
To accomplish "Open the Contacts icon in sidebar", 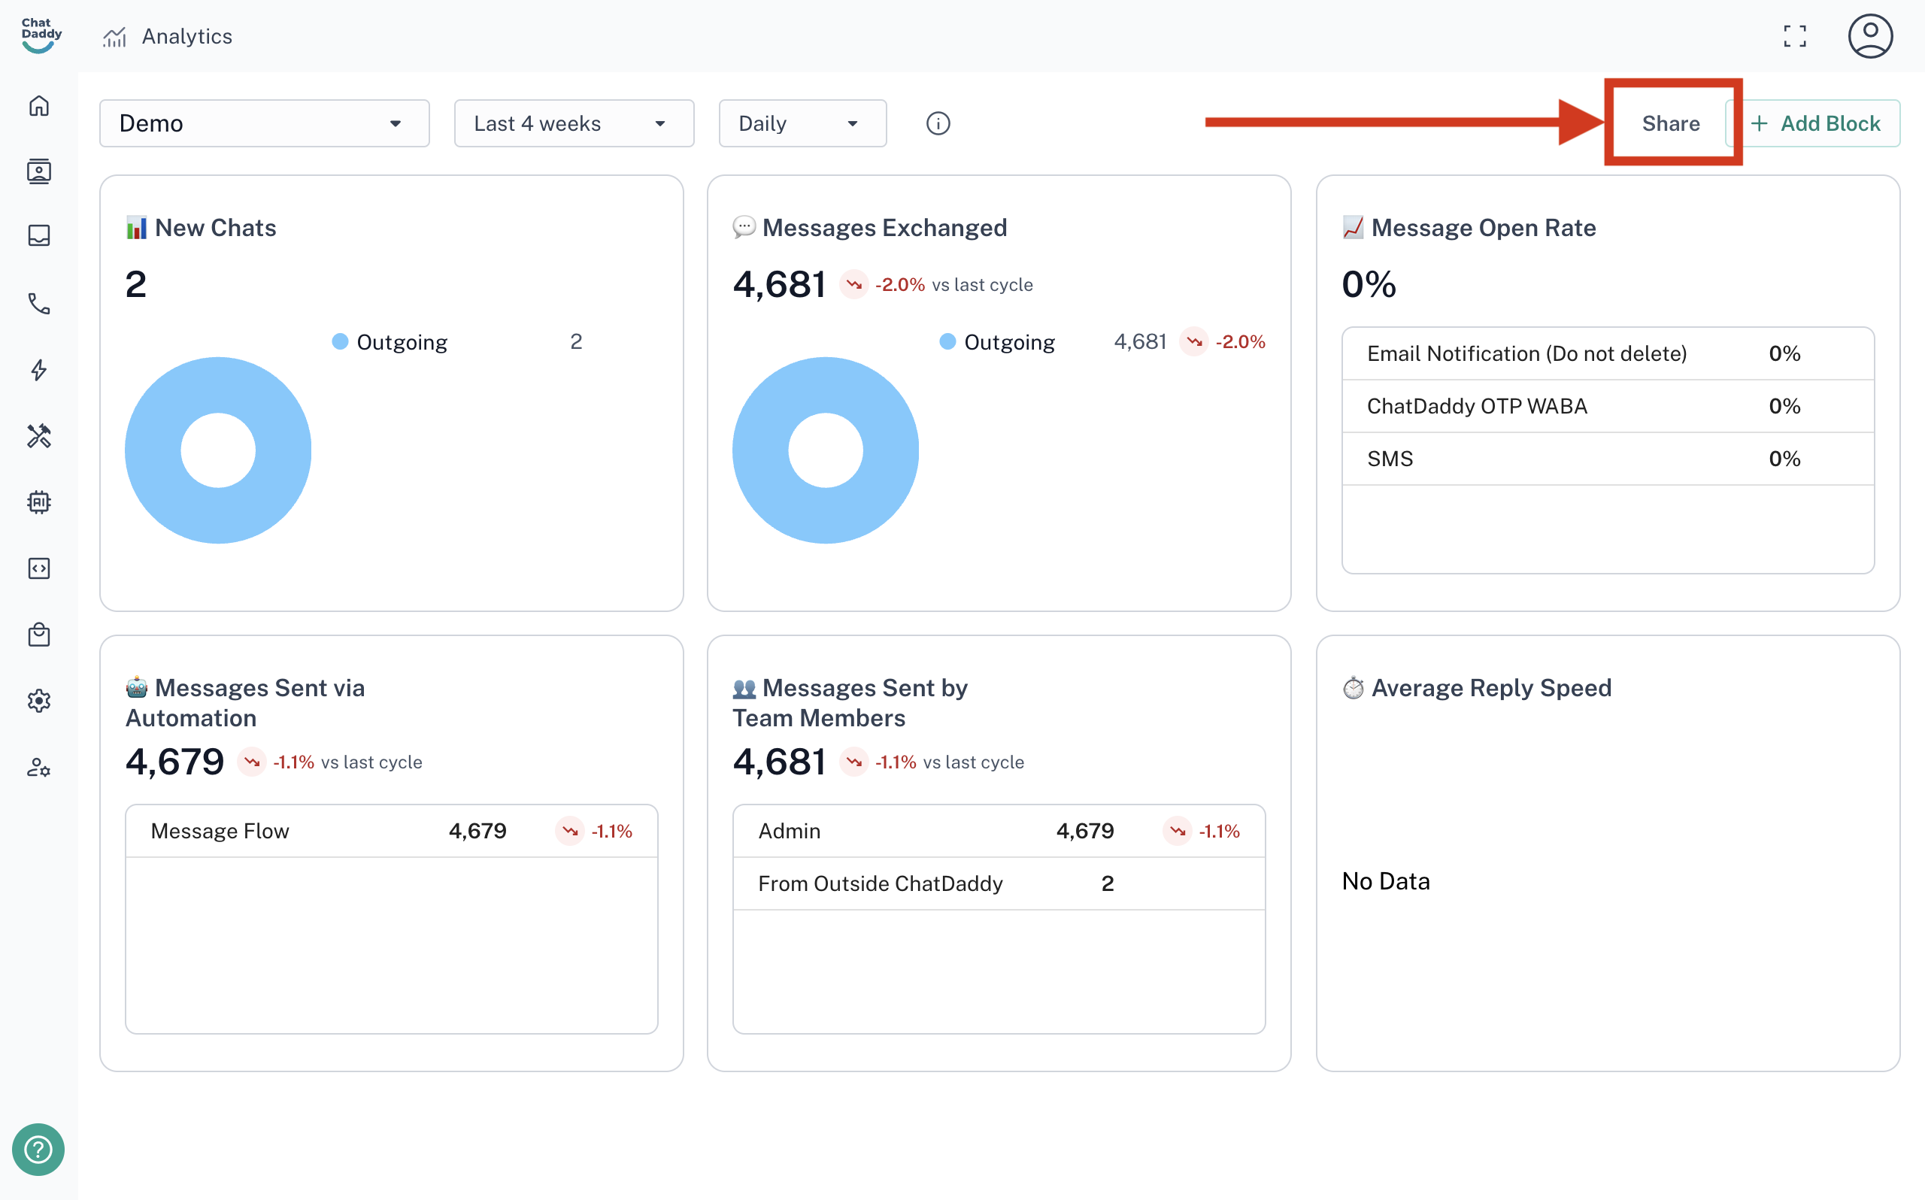I will [39, 171].
